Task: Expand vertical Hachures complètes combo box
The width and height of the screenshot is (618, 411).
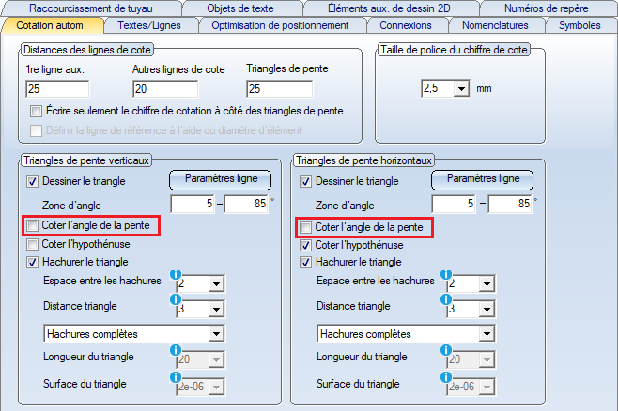Action: click(x=216, y=334)
